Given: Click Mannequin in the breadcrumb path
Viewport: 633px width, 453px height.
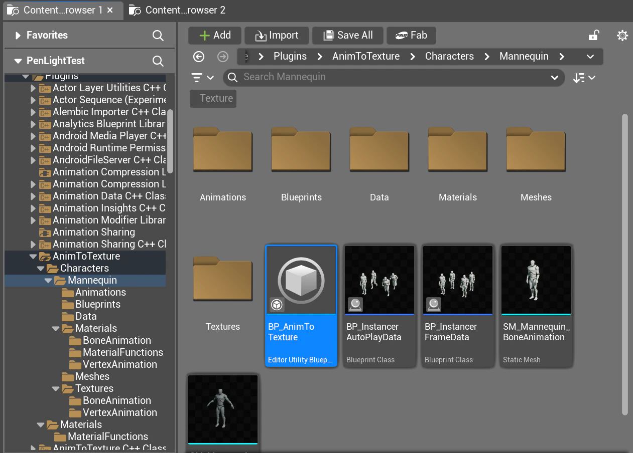Looking at the screenshot, I should [x=524, y=57].
